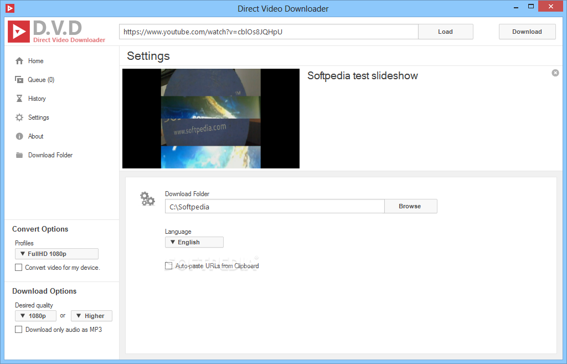Click the Home house icon in the sidebar

(19, 61)
